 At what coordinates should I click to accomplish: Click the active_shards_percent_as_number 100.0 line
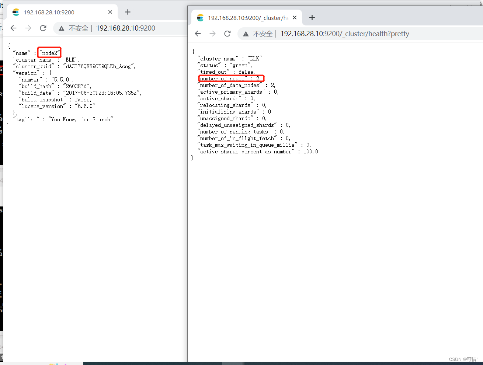click(x=258, y=152)
